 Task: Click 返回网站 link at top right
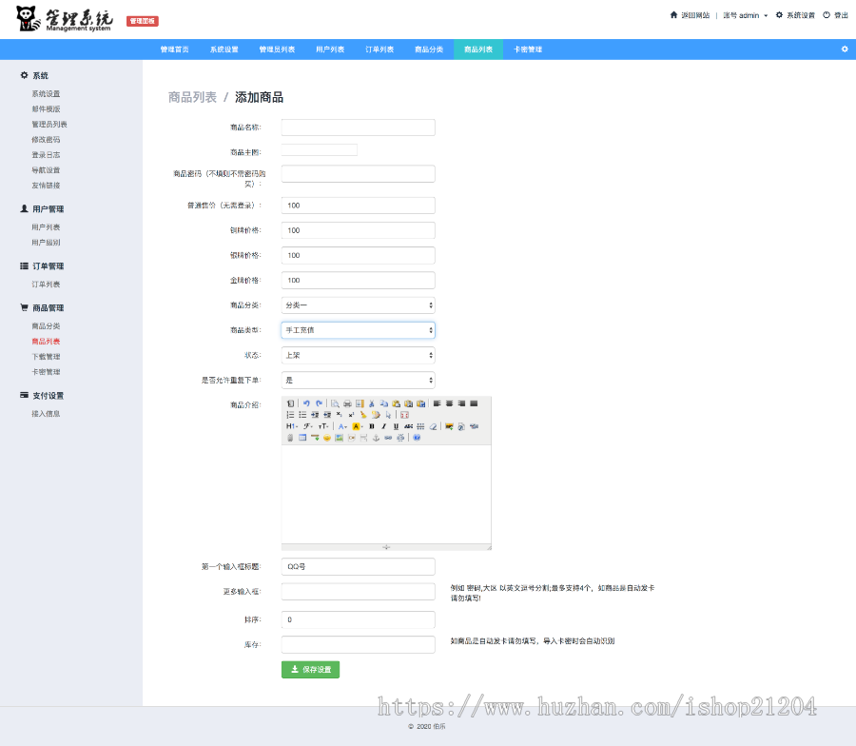pyautogui.click(x=691, y=15)
